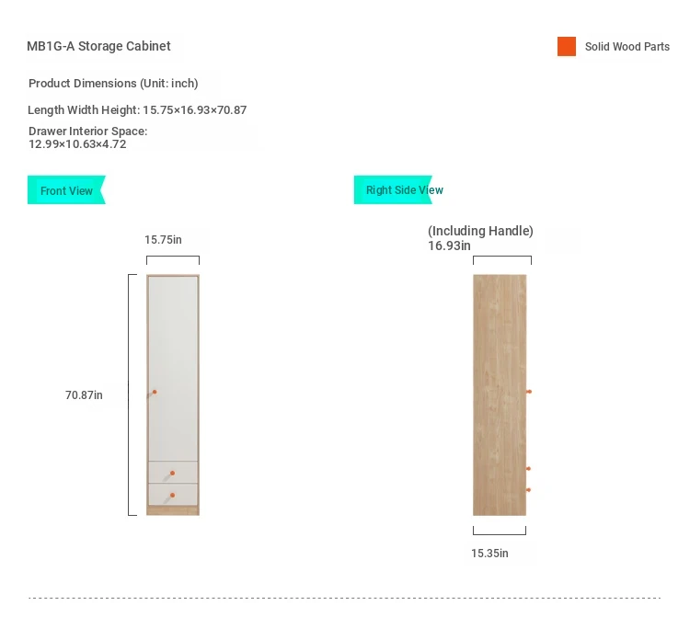This screenshot has width=690, height=617.
Task: Click the Length Width Height dimensions line
Action: pyautogui.click(x=137, y=109)
